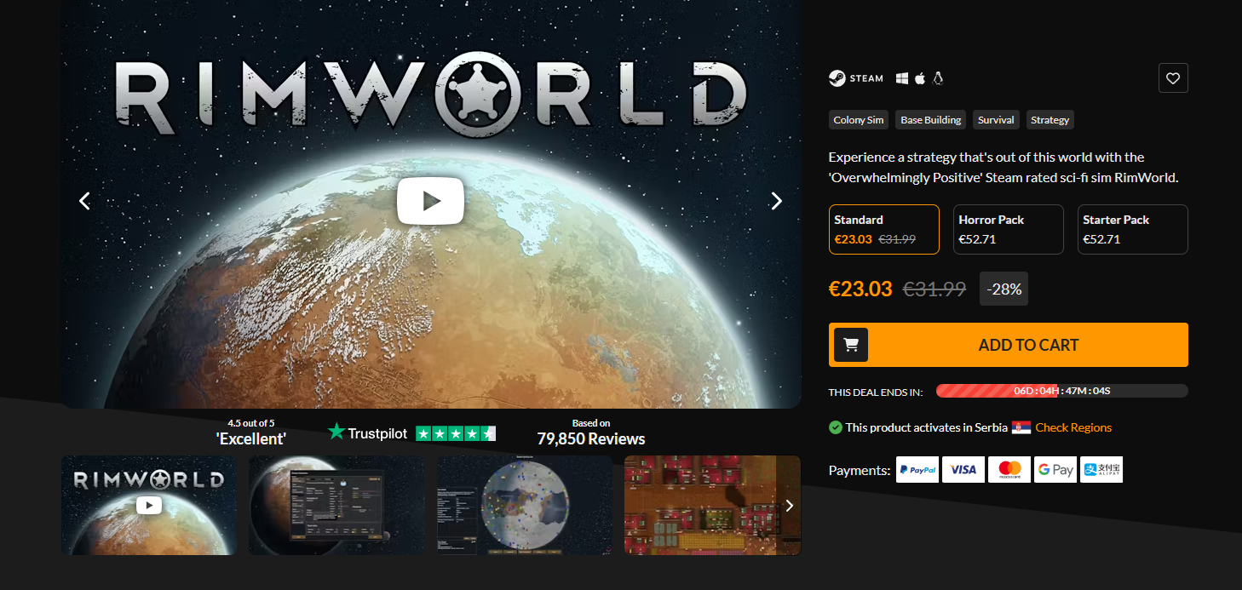Click the 'Excellent' rating text
The height and width of the screenshot is (590, 1242).
point(251,439)
